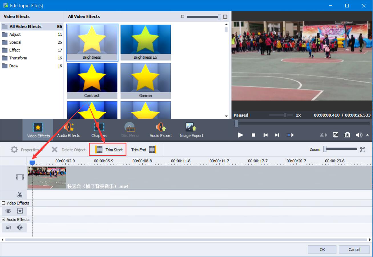The width and height of the screenshot is (373, 257).
Task: Select the Brightness effect thumbnail
Action: click(x=92, y=42)
